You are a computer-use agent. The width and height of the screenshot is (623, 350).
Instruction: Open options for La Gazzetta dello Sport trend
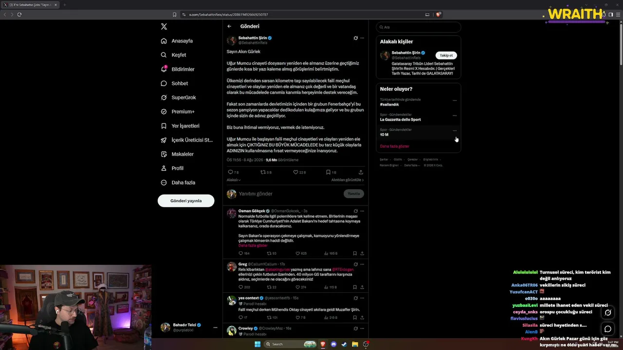tap(455, 116)
